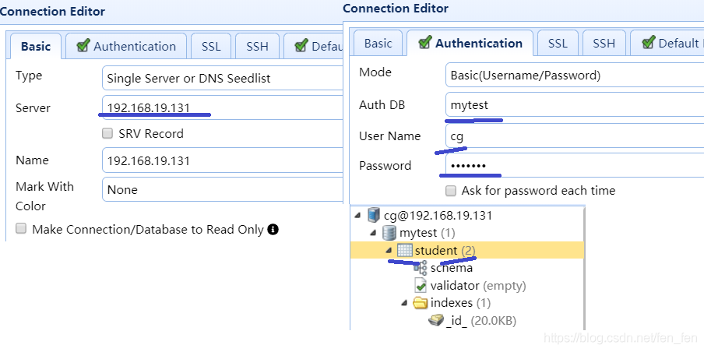The image size is (704, 352).
Task: Toggle Make Connection/Database to Read Only
Action: [x=22, y=229]
